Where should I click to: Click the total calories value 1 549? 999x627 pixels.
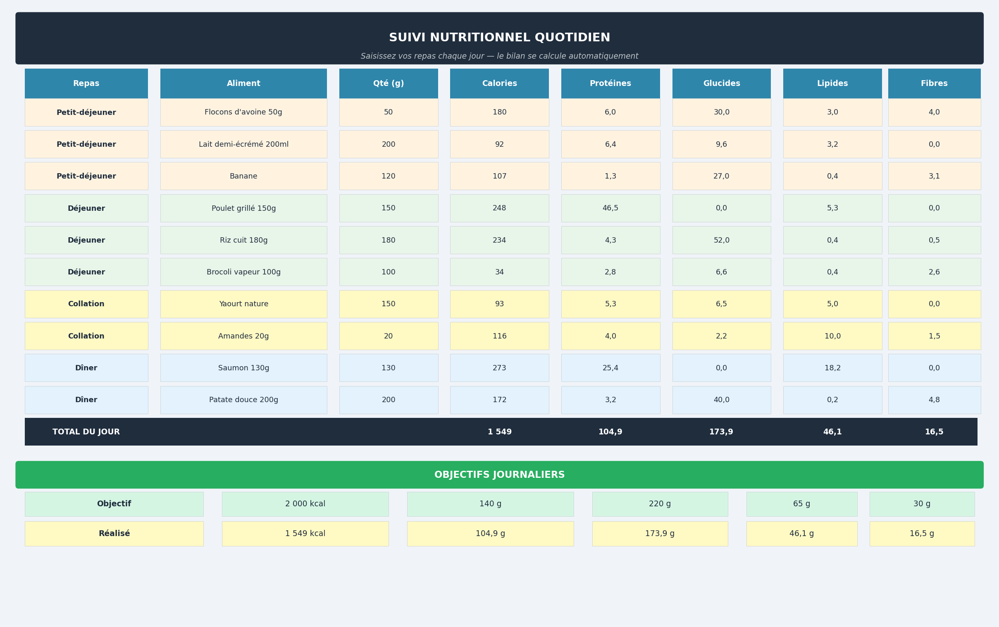click(x=499, y=432)
